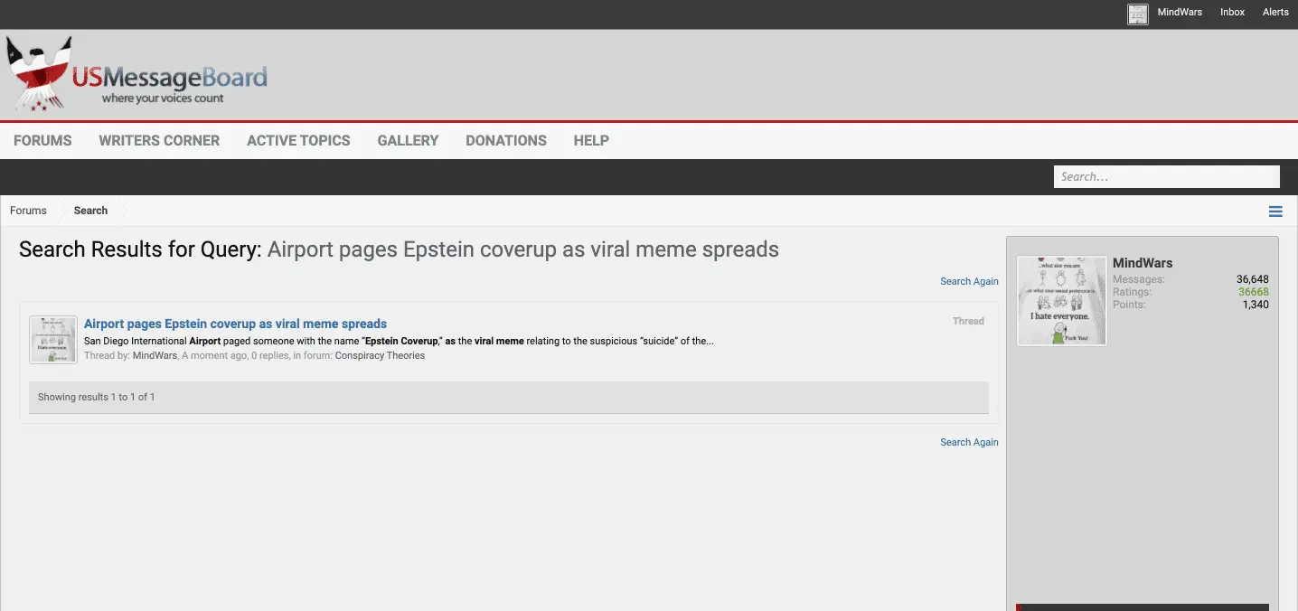Open the Gallery navigation tab
This screenshot has width=1298, height=611.
pos(408,141)
